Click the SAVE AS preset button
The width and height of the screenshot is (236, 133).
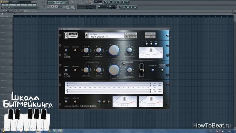[132, 37]
